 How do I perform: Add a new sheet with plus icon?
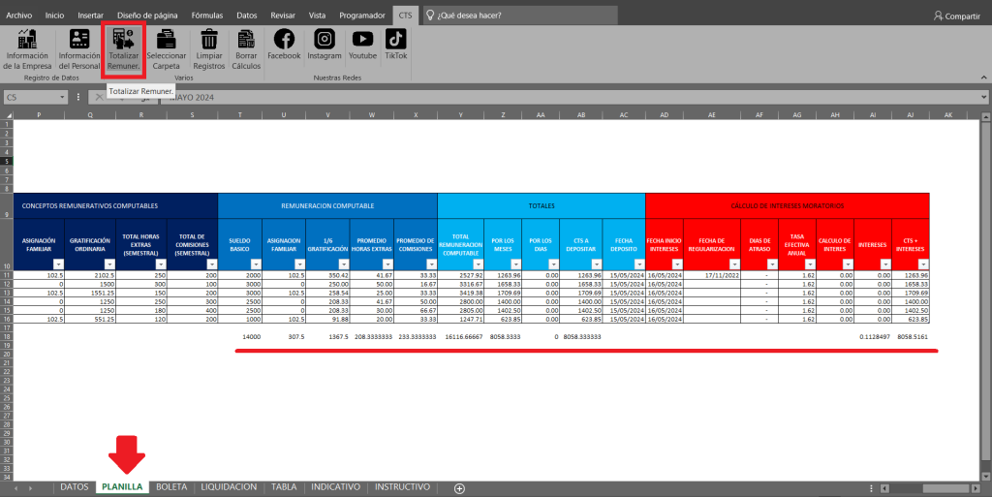460,488
